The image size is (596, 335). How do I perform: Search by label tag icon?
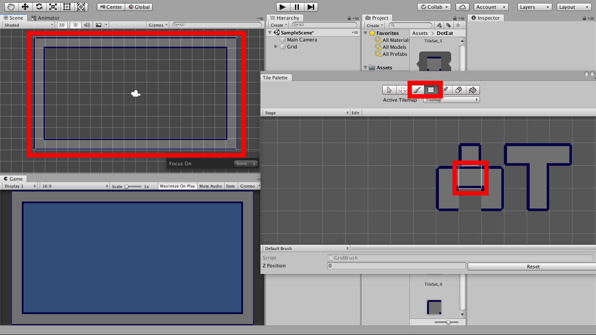(x=449, y=25)
